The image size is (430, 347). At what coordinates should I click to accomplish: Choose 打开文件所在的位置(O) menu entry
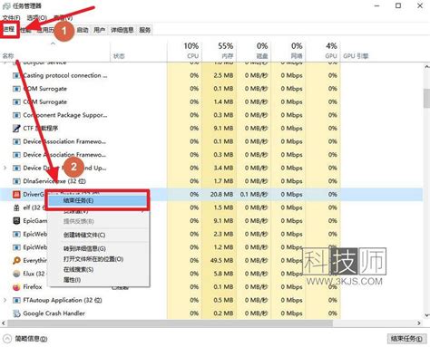93,259
